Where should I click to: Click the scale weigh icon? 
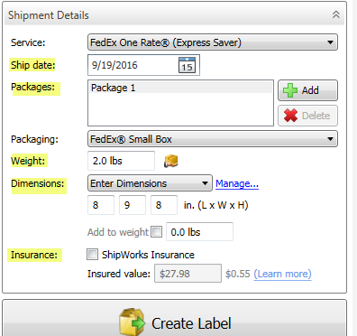pyautogui.click(x=171, y=161)
